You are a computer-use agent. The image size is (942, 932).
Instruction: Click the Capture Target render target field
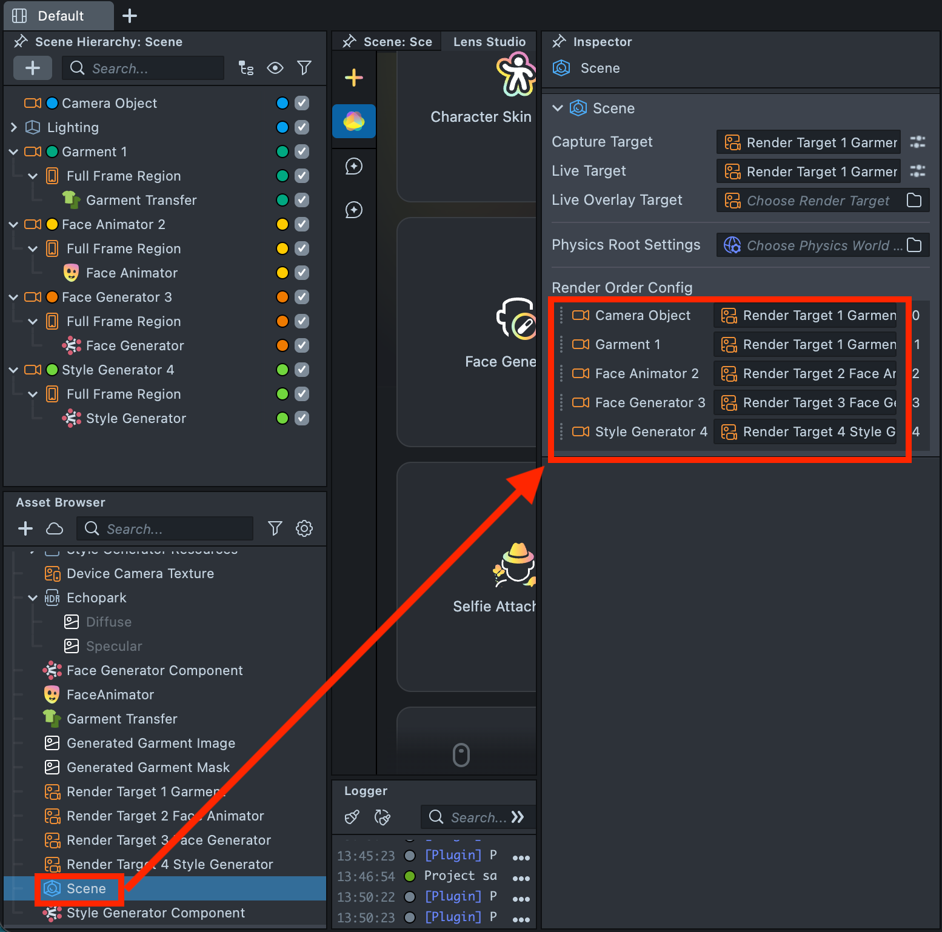(808, 142)
